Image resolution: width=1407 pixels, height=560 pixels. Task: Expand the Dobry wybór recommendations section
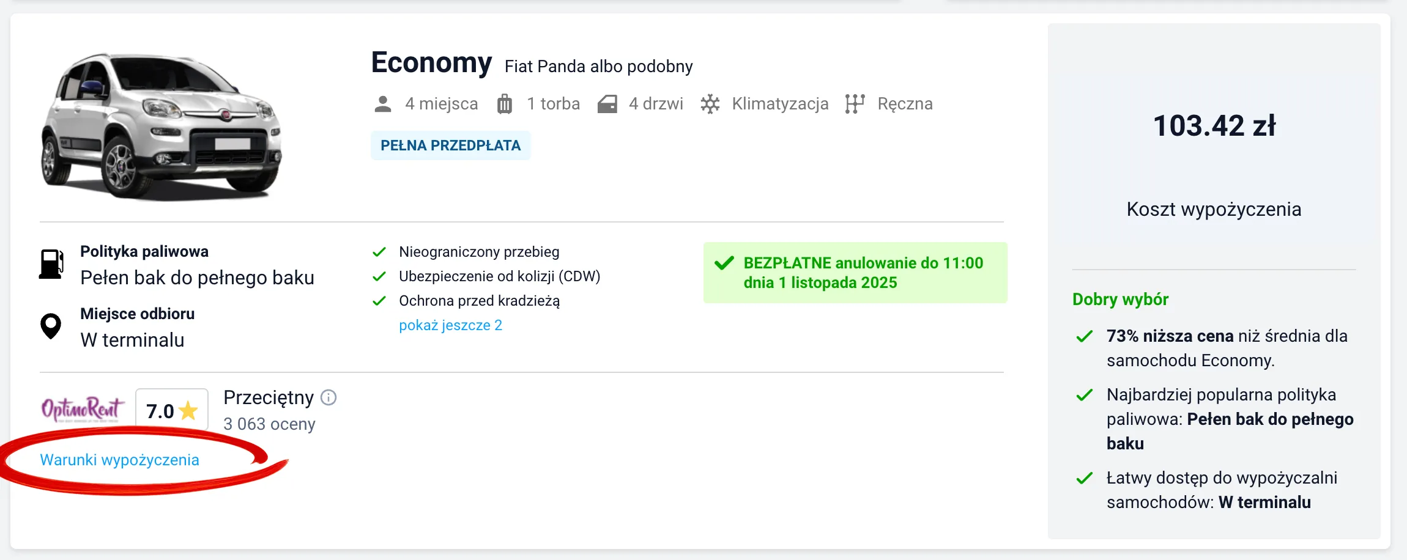[x=1119, y=299]
